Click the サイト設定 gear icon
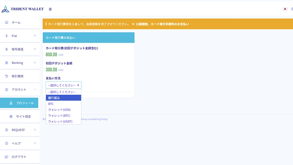The width and height of the screenshot is (293, 165). 11,116
